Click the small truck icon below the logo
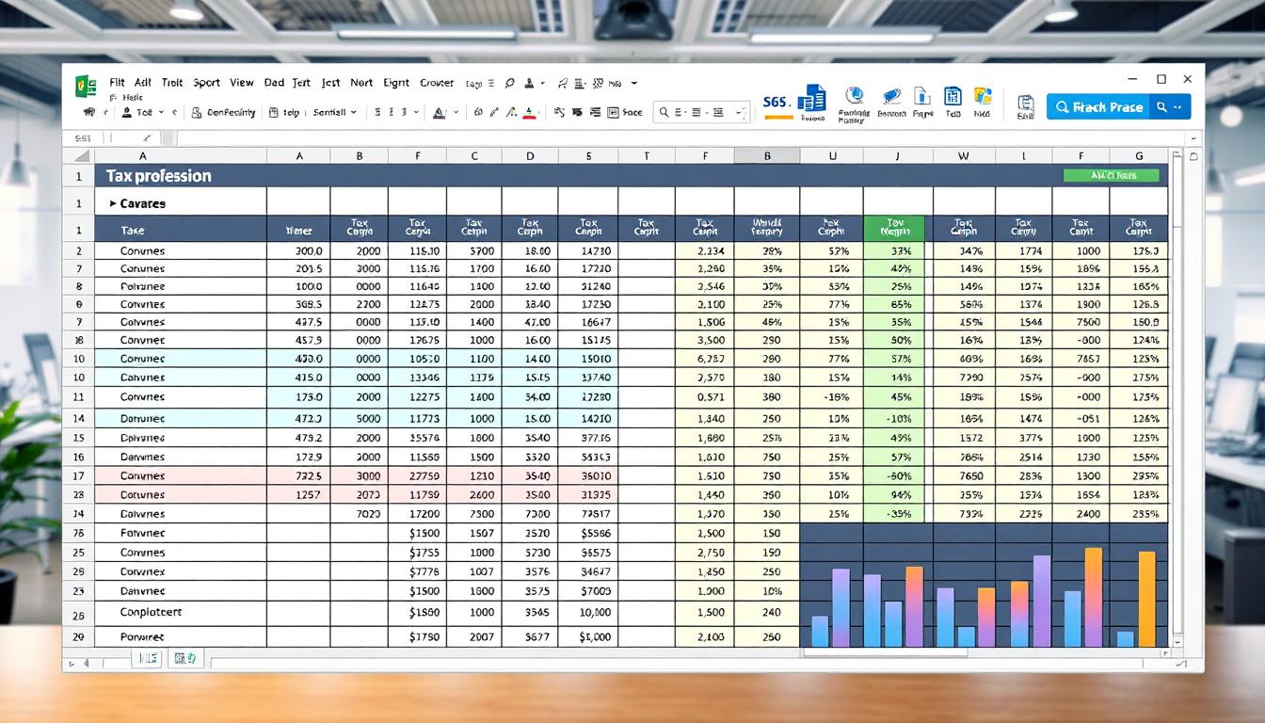1265x723 pixels. point(88,112)
